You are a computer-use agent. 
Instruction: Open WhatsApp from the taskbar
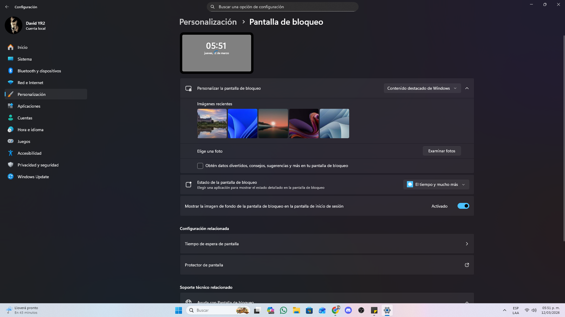click(x=284, y=310)
